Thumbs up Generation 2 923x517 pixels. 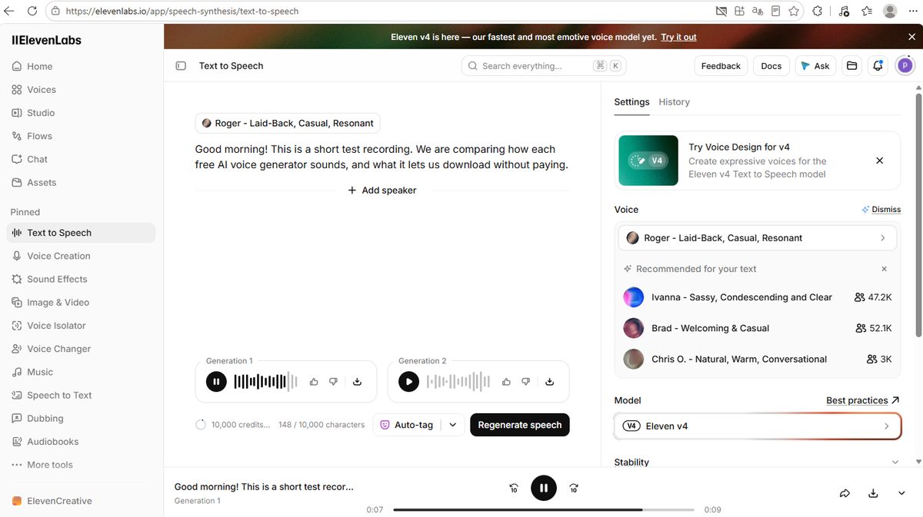point(506,382)
